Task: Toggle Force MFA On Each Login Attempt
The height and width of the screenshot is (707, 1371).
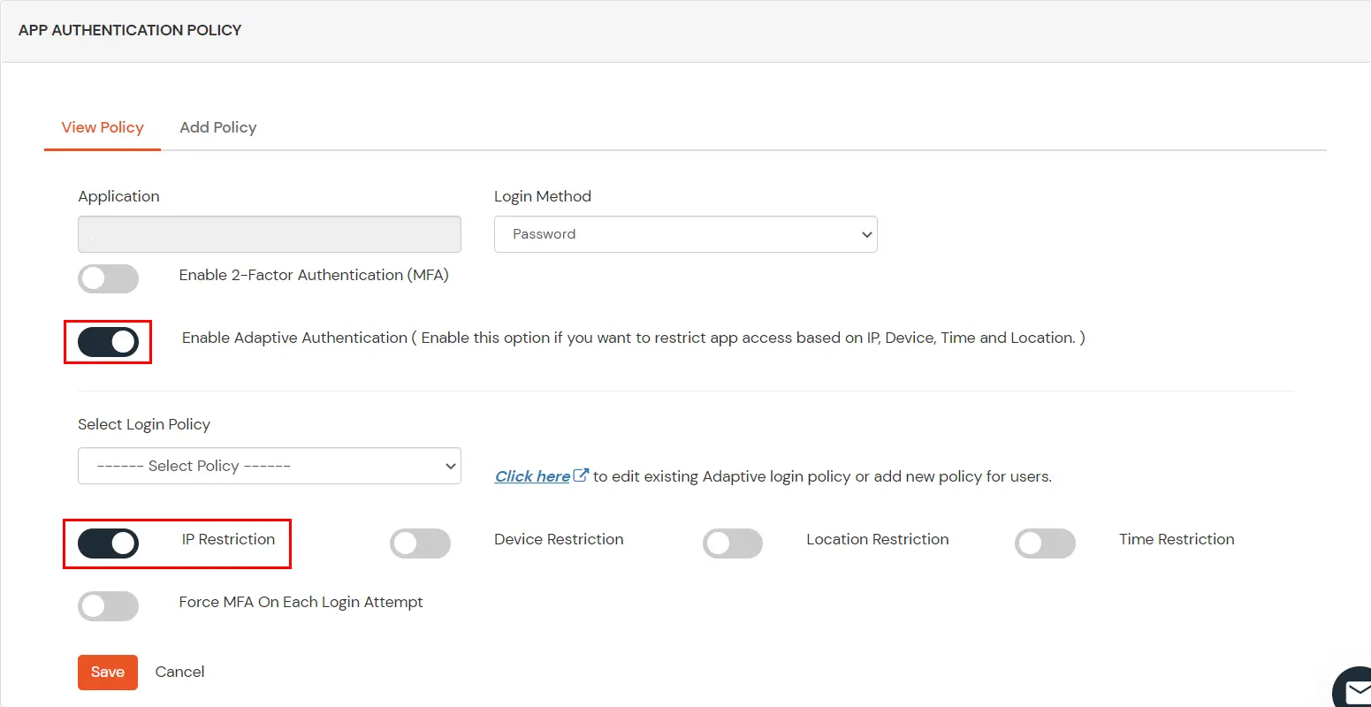Action: (109, 606)
